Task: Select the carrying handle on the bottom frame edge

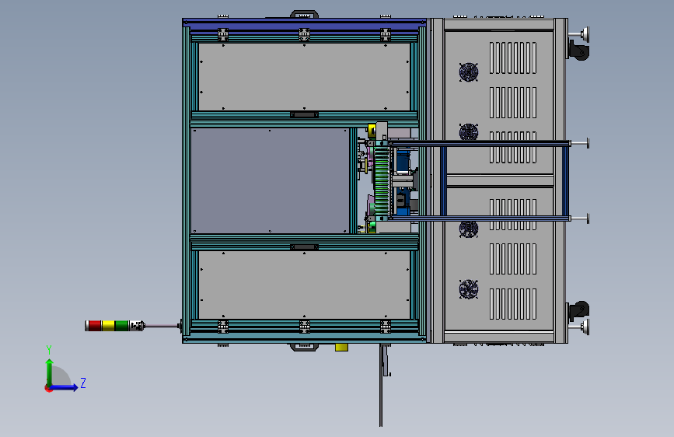Action: [304, 347]
